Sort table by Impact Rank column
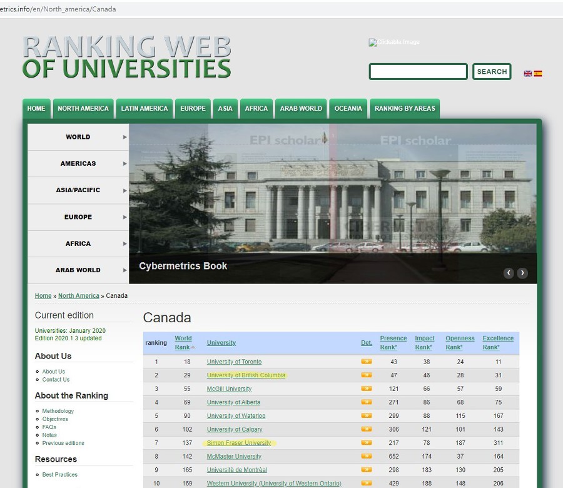Image resolution: width=563 pixels, height=488 pixels. click(x=425, y=343)
